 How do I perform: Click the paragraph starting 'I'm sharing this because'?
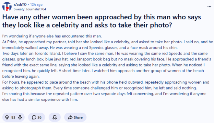(104, 97)
